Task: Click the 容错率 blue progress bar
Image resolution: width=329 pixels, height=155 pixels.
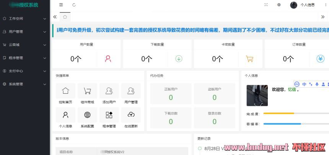Action: 282,124
